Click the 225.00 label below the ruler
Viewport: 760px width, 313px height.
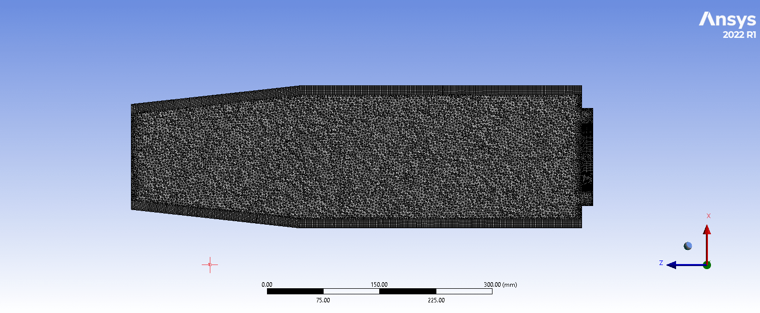click(x=436, y=300)
